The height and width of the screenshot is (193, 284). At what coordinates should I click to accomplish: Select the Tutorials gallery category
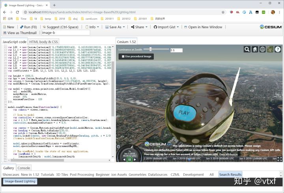coord(47,174)
